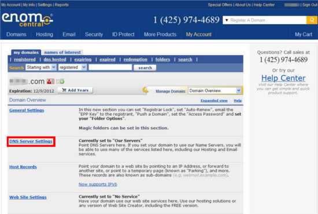The image size is (318, 214).
Task: Open the ID Protect menu
Action: tap(123, 35)
